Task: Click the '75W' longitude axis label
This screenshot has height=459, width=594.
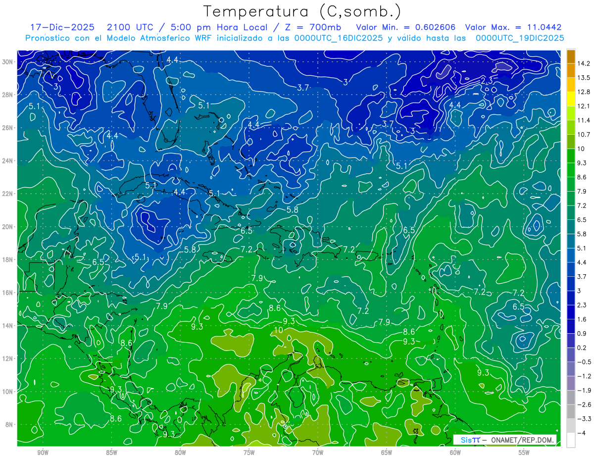Action: coord(249,453)
